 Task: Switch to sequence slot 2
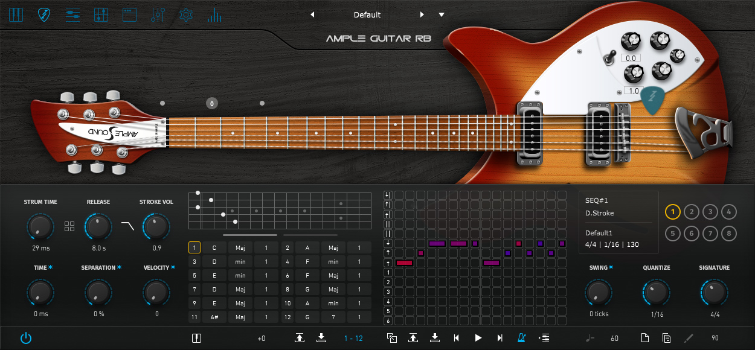691,211
